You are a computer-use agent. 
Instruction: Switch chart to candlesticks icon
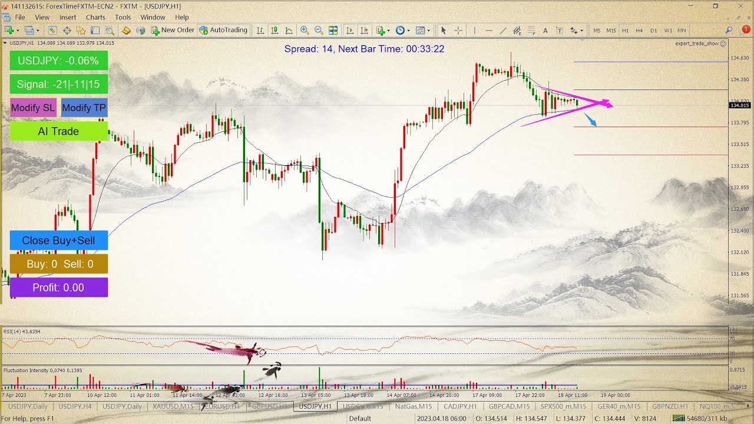pos(274,30)
